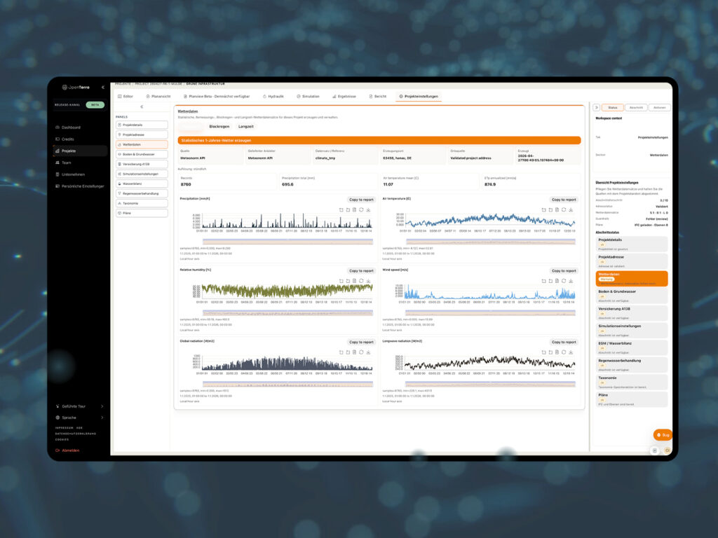
Task: Collapse the OpenTerra left sidebar
Action: pyautogui.click(x=102, y=87)
